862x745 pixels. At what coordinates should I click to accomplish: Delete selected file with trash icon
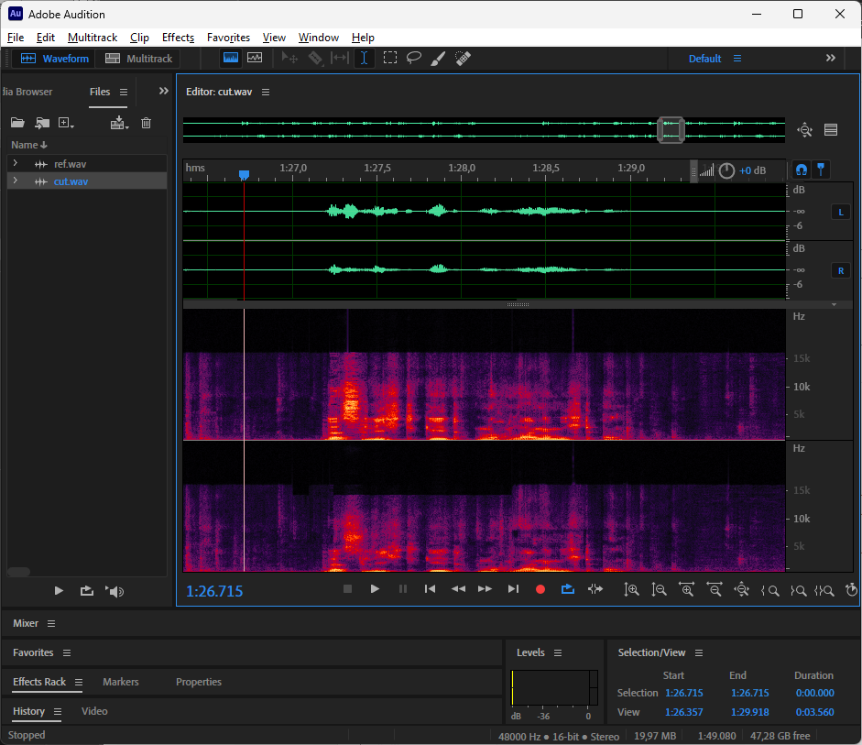click(x=146, y=123)
